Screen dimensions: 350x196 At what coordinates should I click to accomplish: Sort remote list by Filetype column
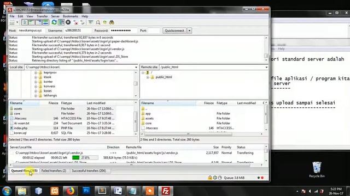click(222, 103)
